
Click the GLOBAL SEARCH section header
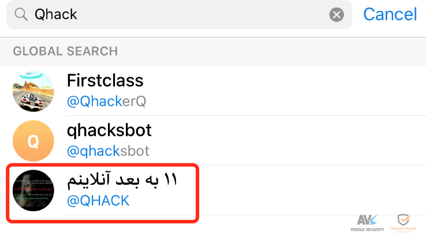point(65,51)
